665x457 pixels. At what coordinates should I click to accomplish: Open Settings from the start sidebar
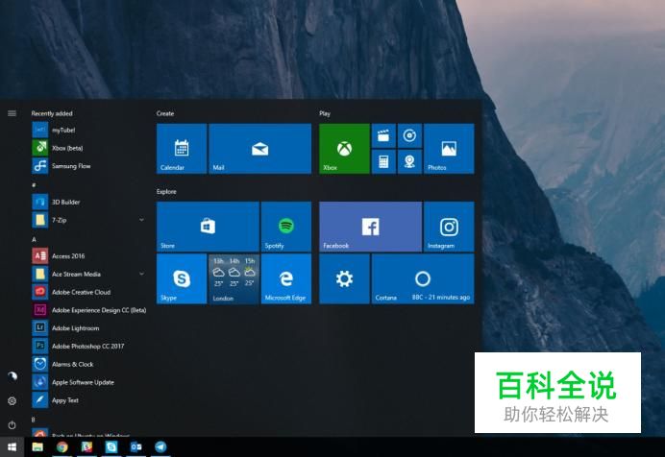tap(12, 400)
